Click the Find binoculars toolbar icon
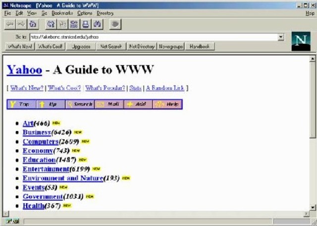This screenshot has height=226, width=317. tap(97, 24)
